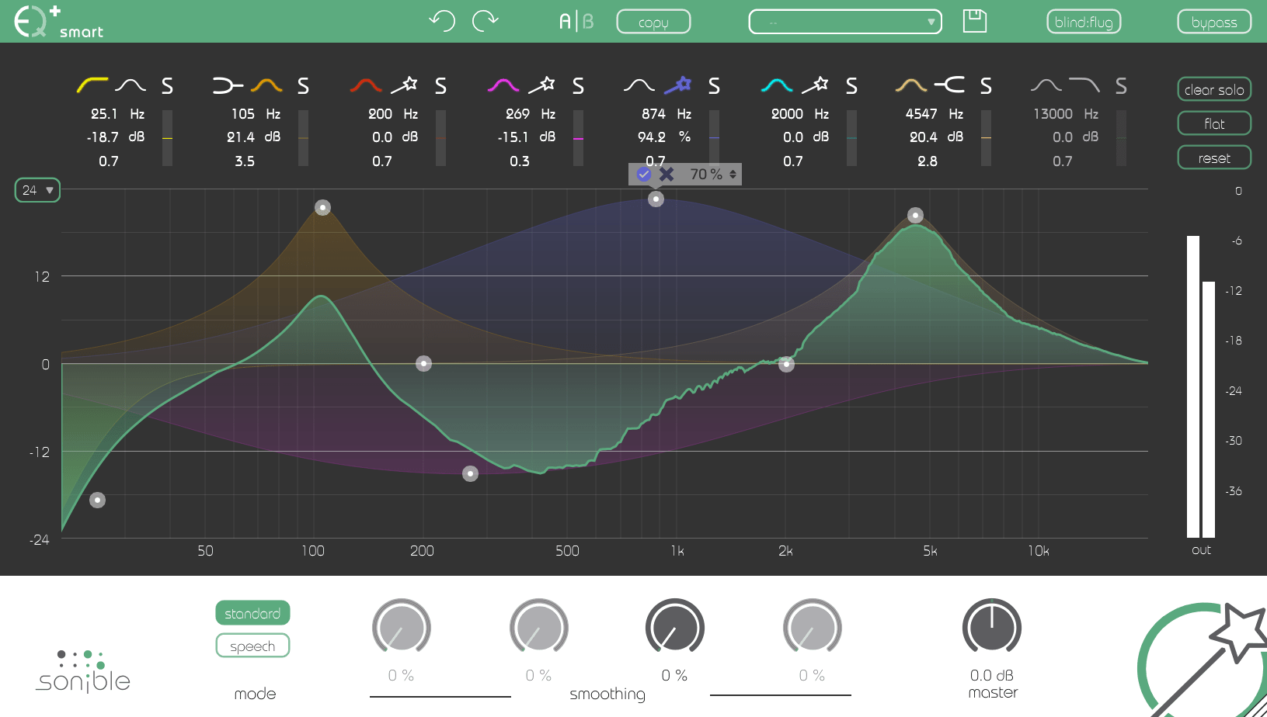The image size is (1267, 717).
Task: Click the 94.2 % weighting value
Action: (x=652, y=137)
